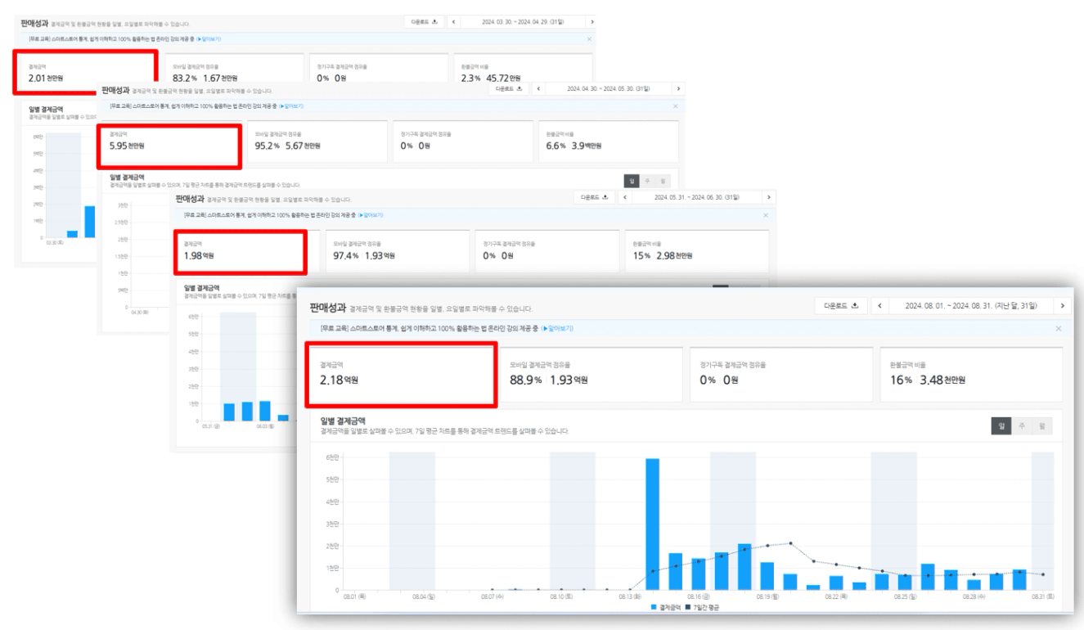The image size is (1084, 630).
Task: Go to next period after 2024.04.29
Action: click(591, 21)
